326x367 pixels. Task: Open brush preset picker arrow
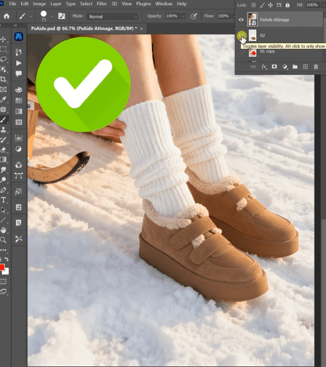52,17
